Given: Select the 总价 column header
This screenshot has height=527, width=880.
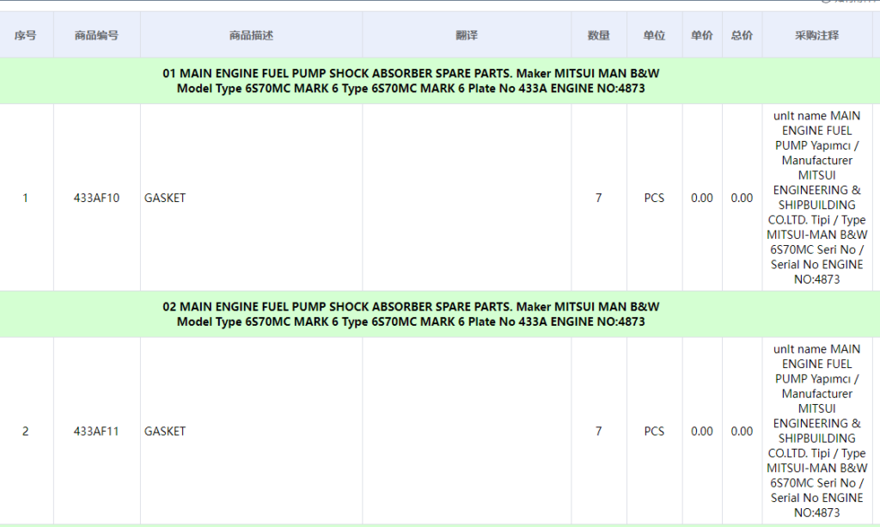Looking at the screenshot, I should click(x=742, y=35).
